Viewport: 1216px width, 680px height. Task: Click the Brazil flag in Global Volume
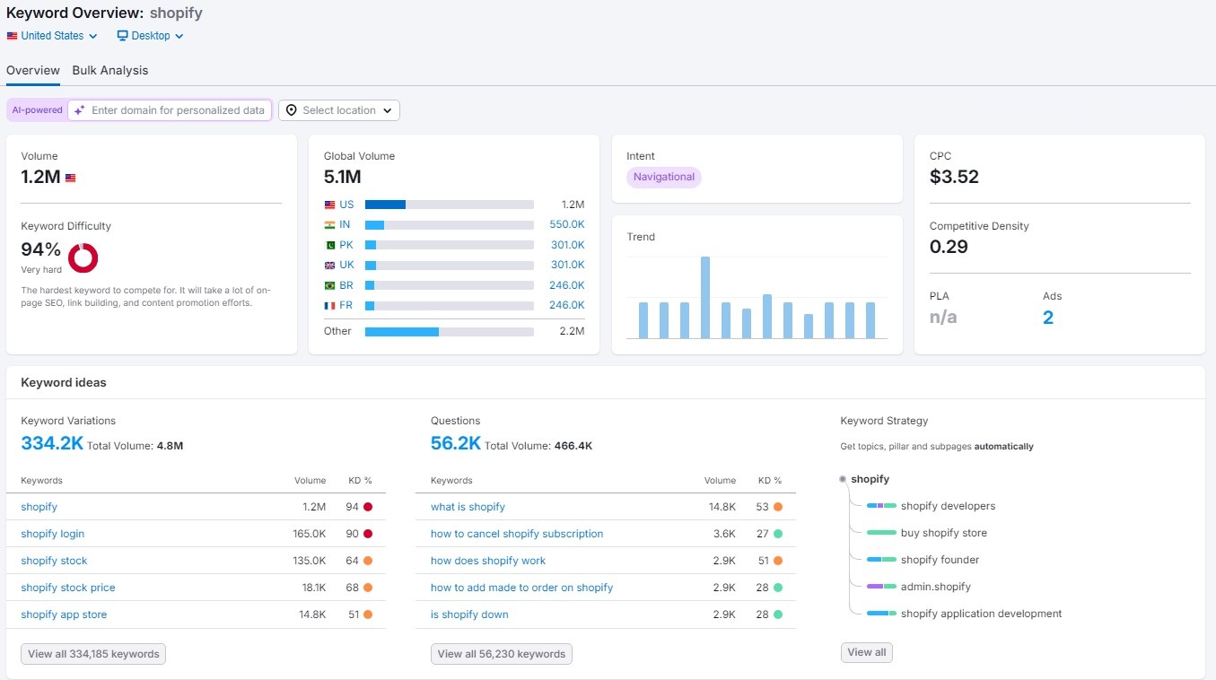[329, 285]
